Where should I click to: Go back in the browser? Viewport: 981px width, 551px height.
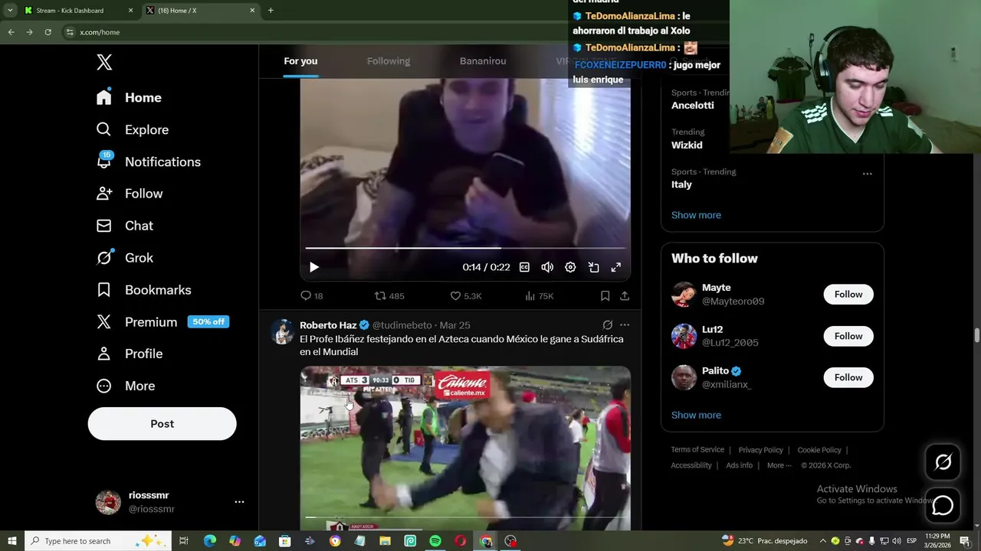[x=11, y=32]
